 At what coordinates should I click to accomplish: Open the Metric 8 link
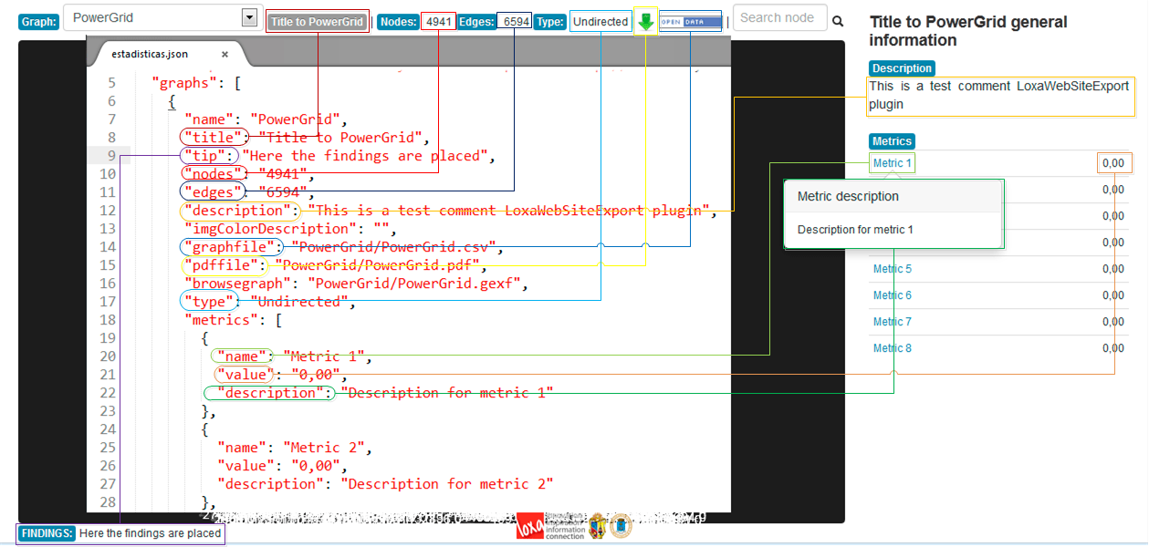pyautogui.click(x=892, y=348)
